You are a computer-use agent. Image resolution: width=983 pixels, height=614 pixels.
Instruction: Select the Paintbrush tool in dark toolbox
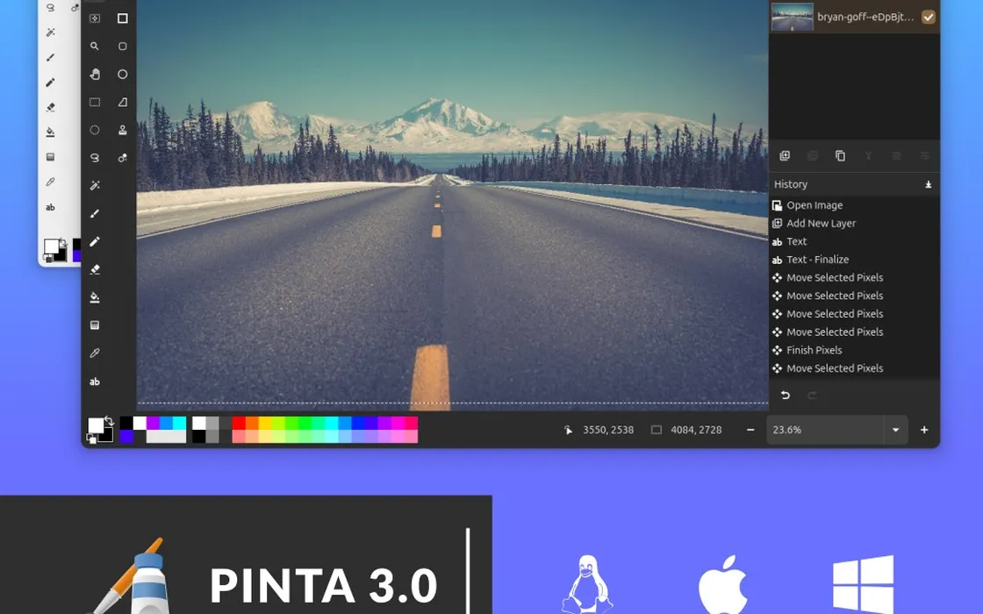95,214
